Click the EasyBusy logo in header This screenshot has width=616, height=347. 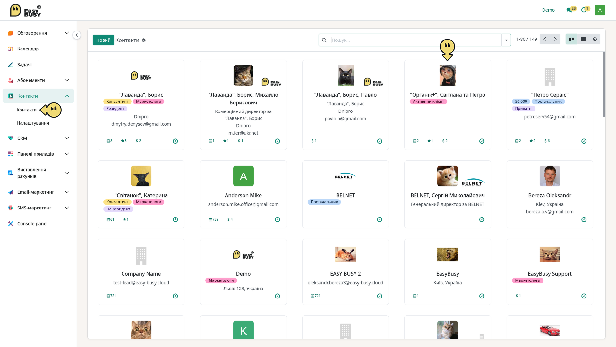[26, 10]
